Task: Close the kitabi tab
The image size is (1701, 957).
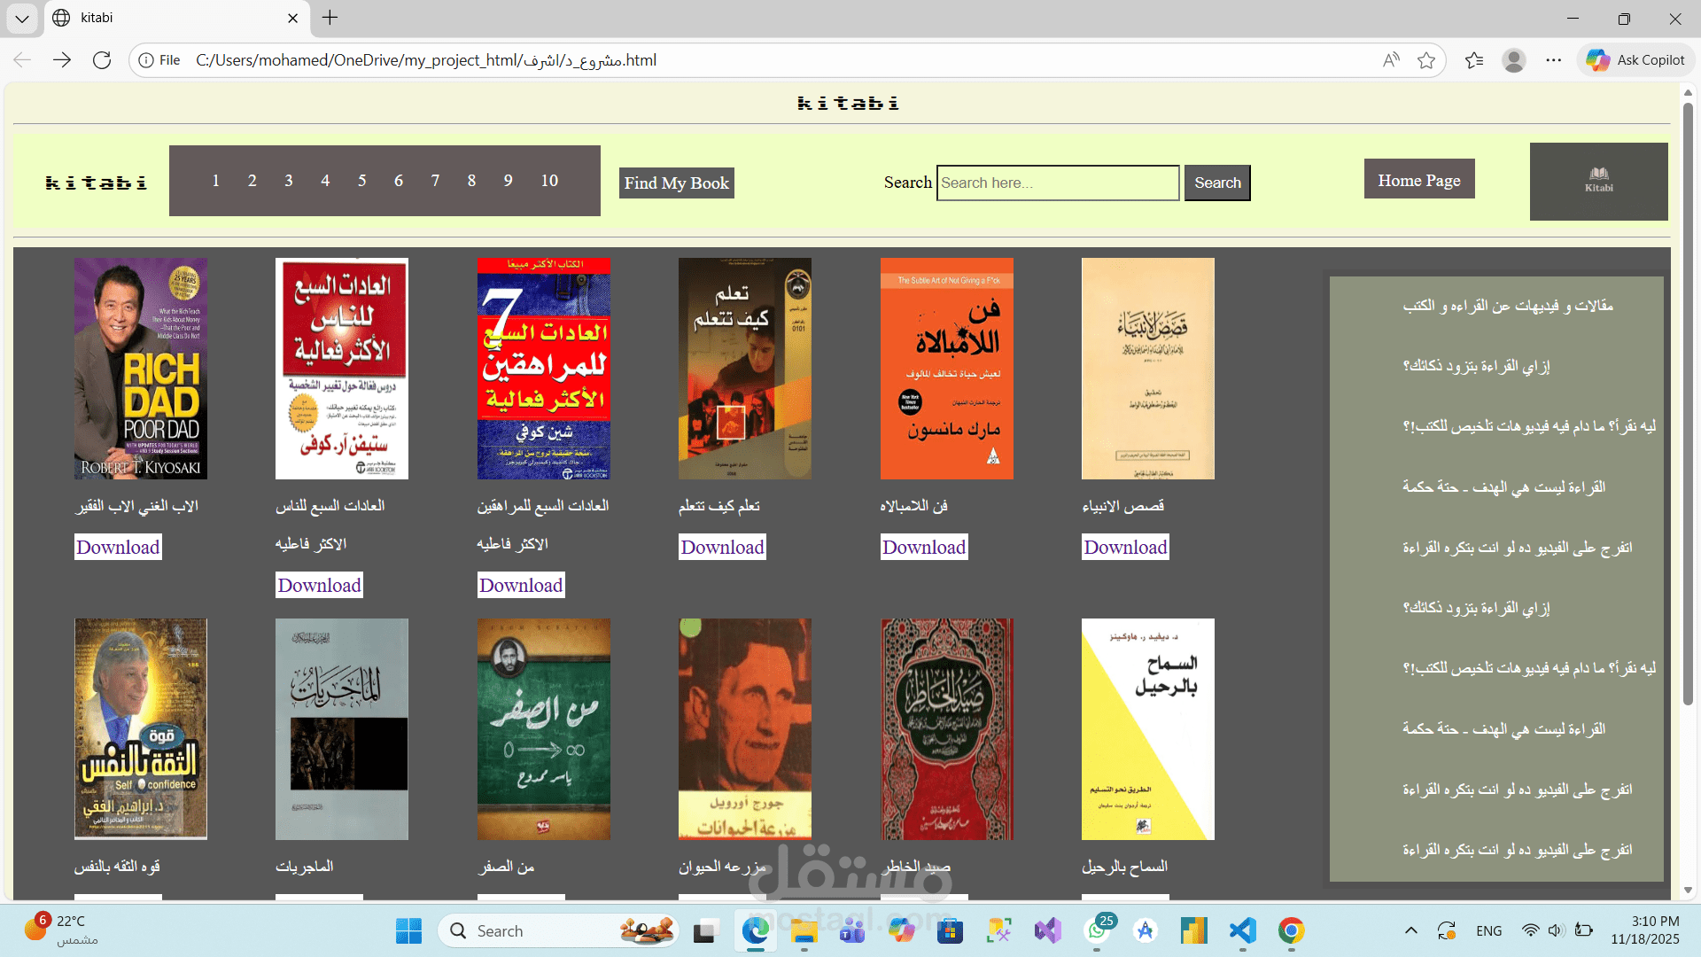Action: point(293,18)
